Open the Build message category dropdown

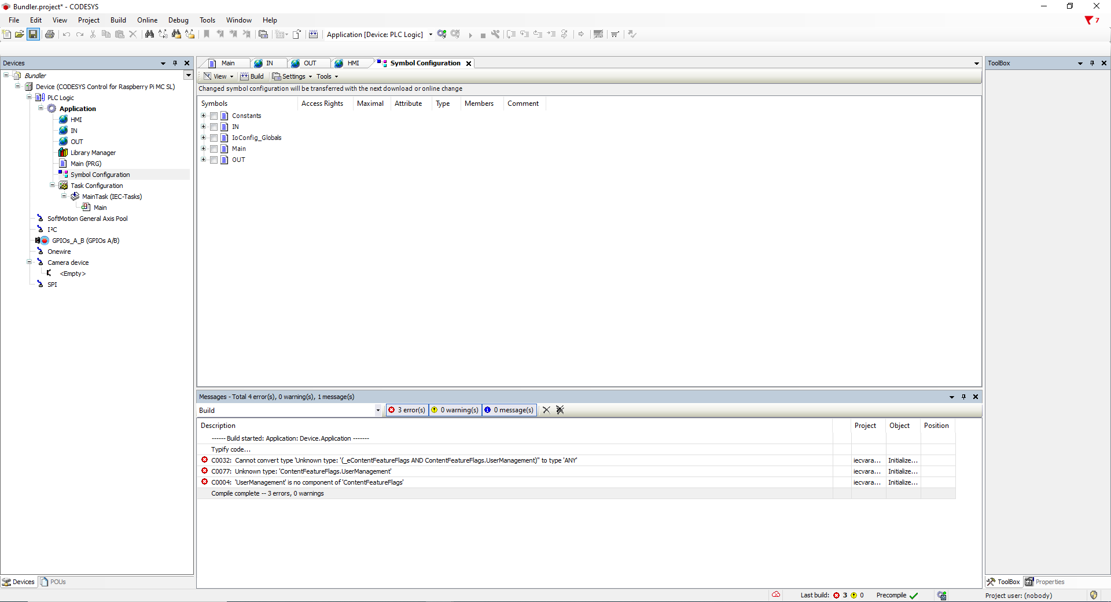point(378,411)
